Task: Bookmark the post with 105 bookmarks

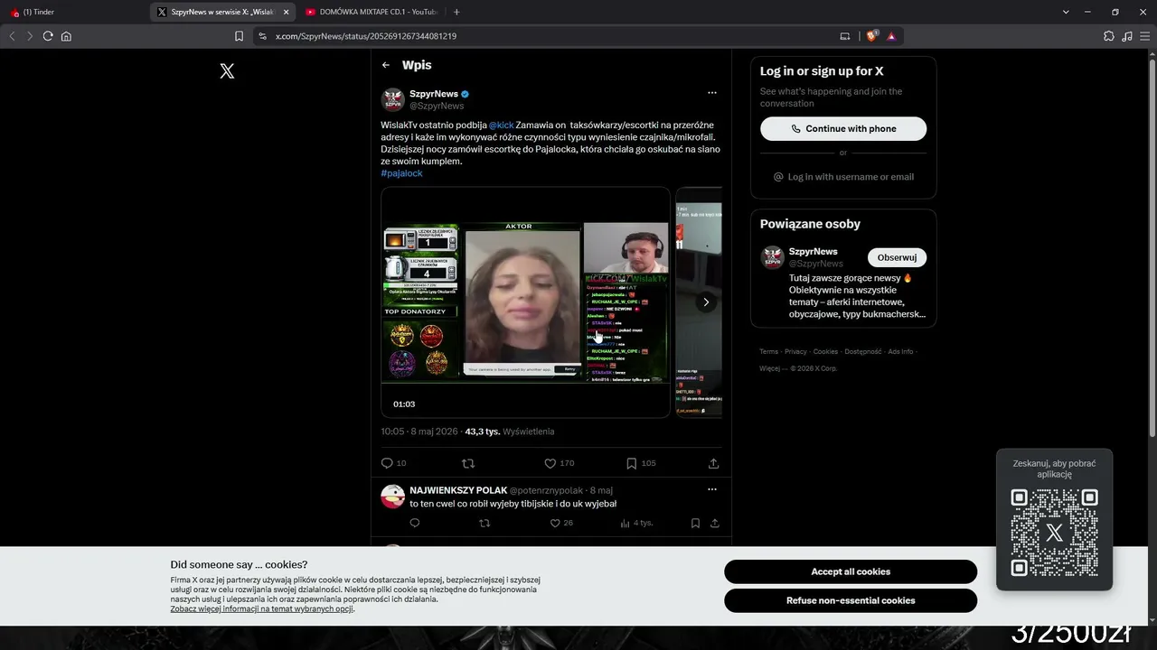Action: point(631,463)
